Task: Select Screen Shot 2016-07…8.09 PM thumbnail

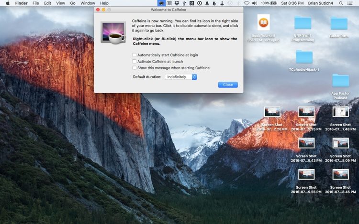Action: [340, 143]
